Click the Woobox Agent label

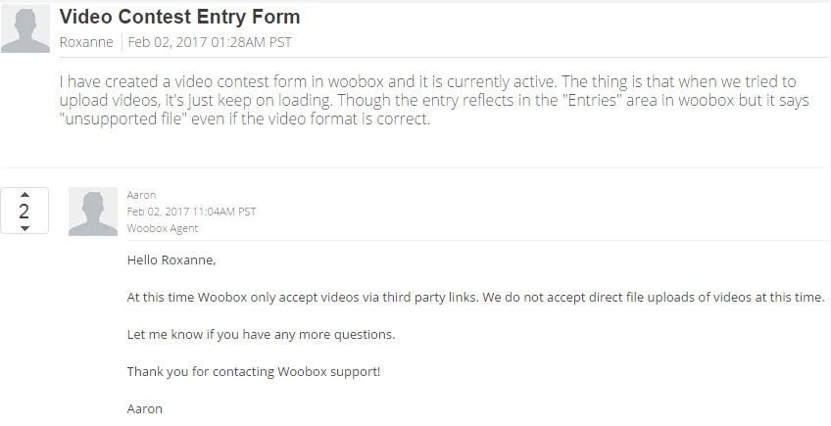162,228
